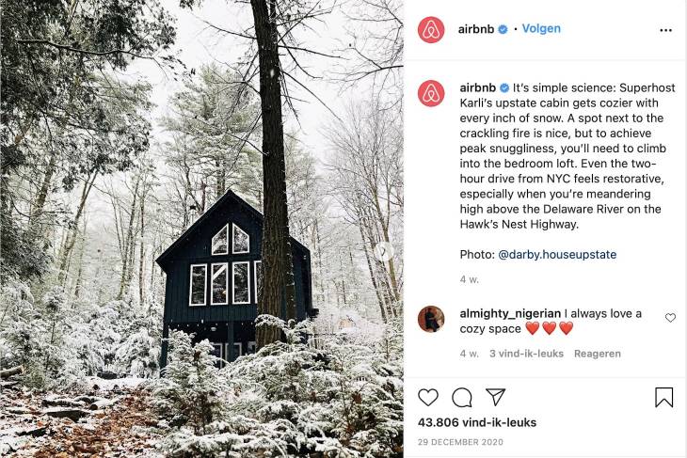Reply to comment using Reageren
687x458 pixels.
click(598, 354)
